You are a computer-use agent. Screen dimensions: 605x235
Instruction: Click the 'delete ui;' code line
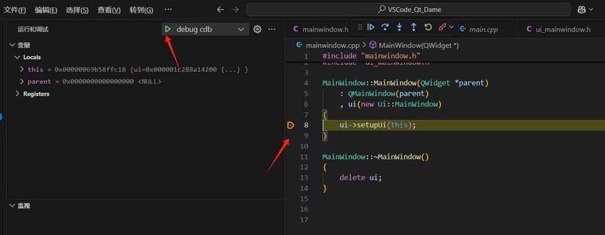click(x=360, y=177)
